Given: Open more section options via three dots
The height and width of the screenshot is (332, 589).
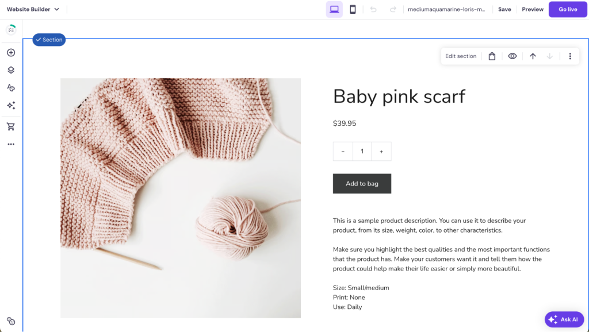Looking at the screenshot, I should pos(570,56).
